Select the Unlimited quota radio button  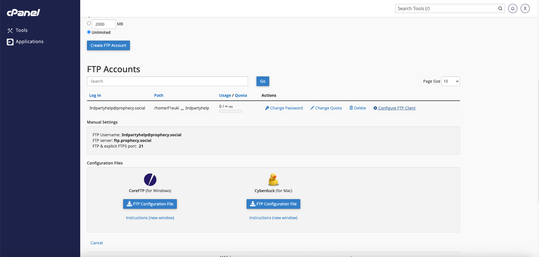click(89, 32)
